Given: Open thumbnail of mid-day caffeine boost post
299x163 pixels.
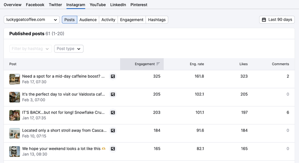Looking at the screenshot, I should coord(14,79).
